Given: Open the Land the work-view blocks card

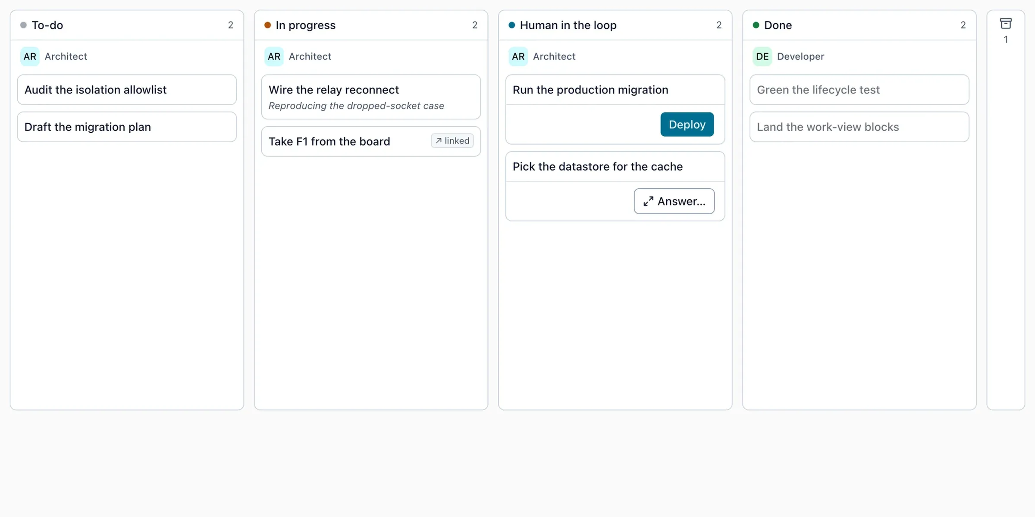Looking at the screenshot, I should tap(859, 127).
